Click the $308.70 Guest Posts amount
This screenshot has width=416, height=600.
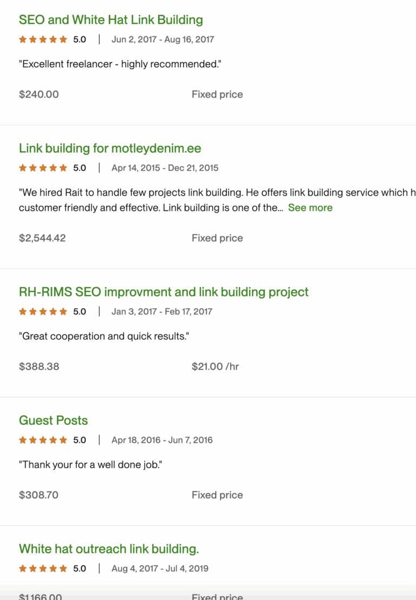39,495
